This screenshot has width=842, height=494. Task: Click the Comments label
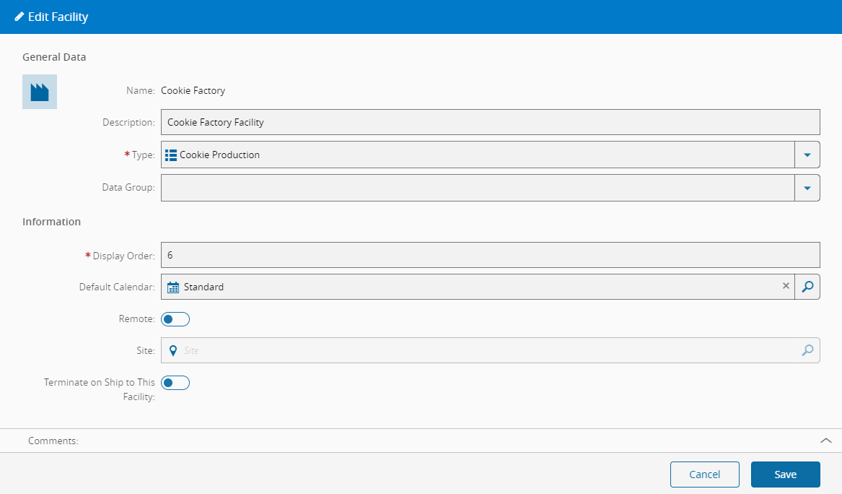(53, 441)
